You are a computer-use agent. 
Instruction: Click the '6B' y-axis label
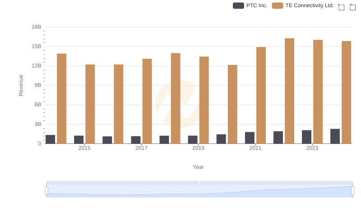tap(38, 105)
